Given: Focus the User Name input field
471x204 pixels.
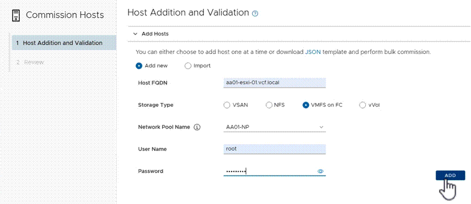Looking at the screenshot, I should (274, 149).
